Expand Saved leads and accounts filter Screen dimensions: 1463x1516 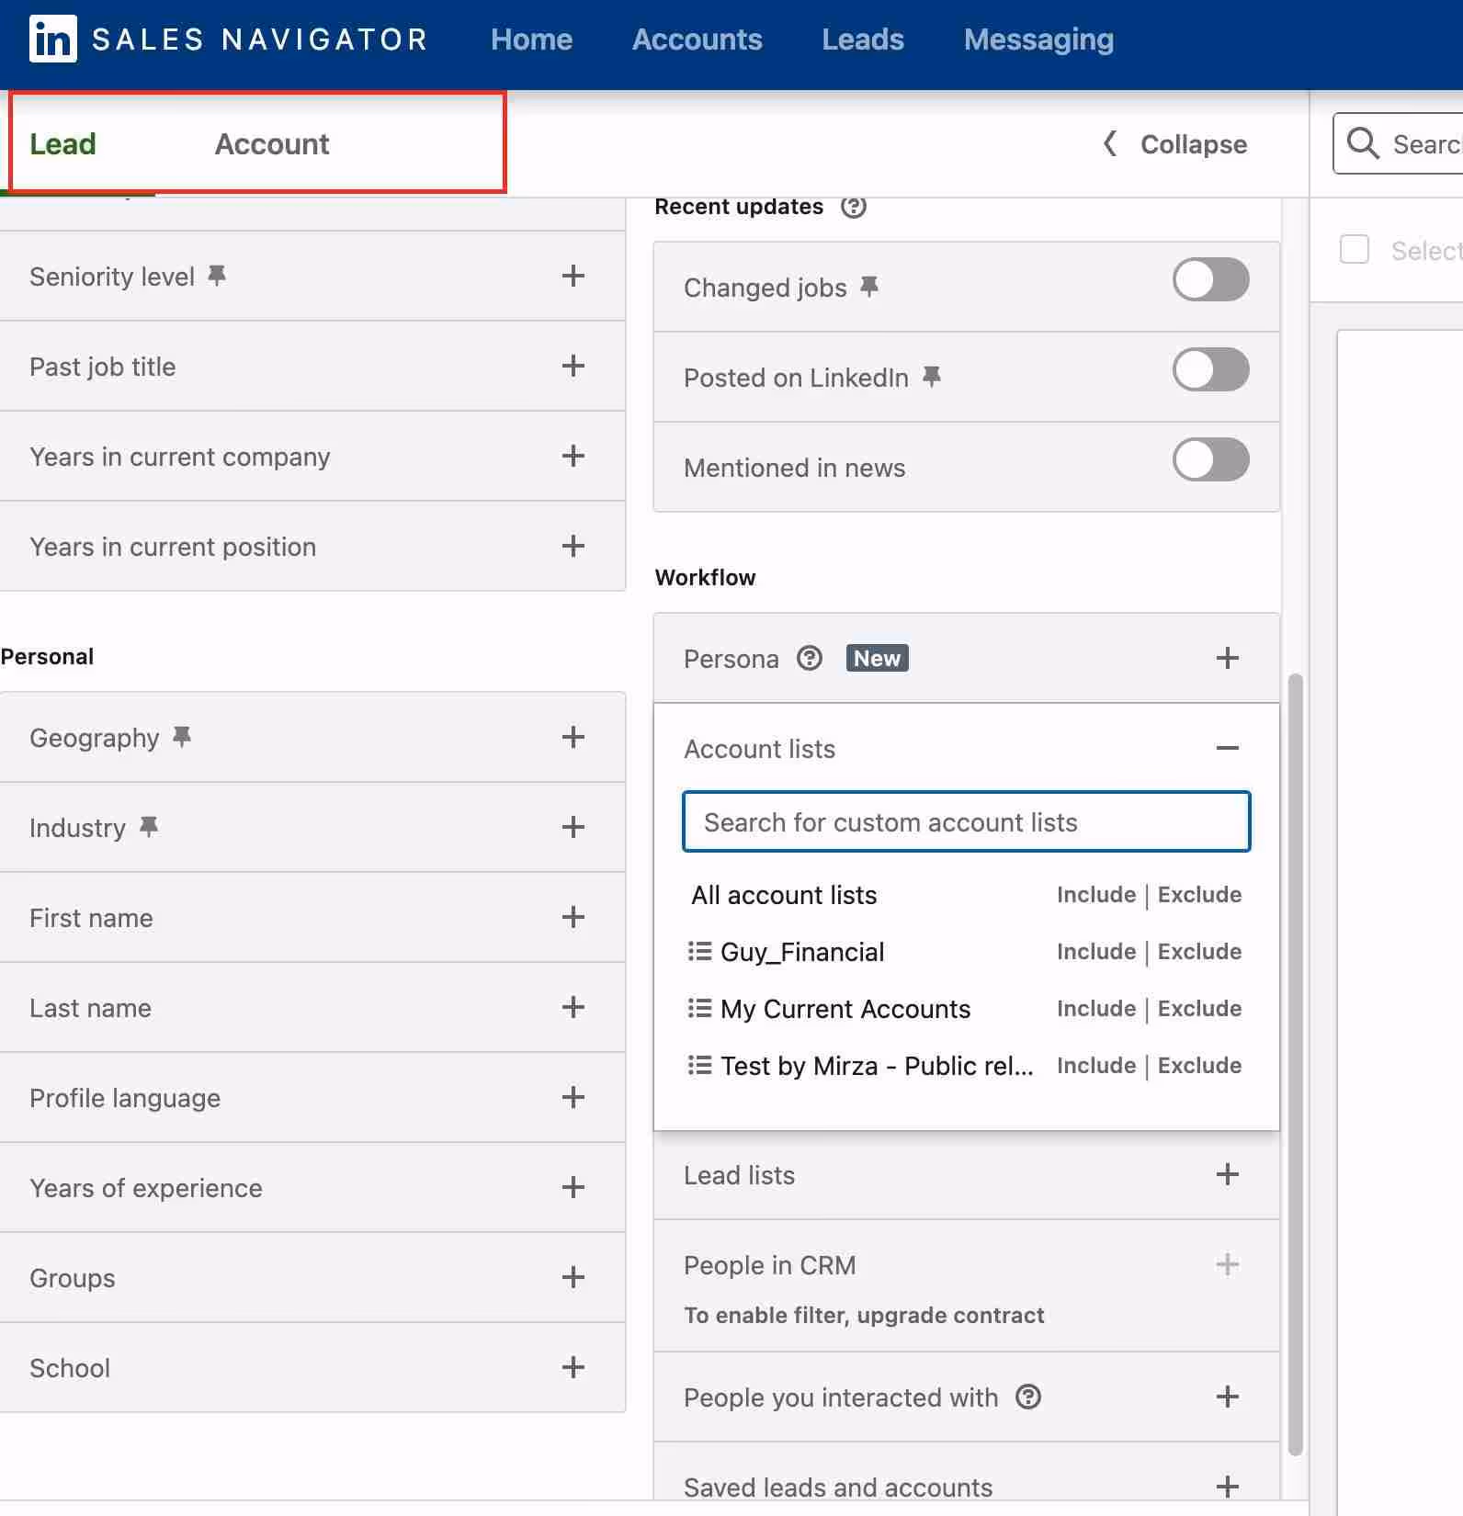[x=1228, y=1487]
